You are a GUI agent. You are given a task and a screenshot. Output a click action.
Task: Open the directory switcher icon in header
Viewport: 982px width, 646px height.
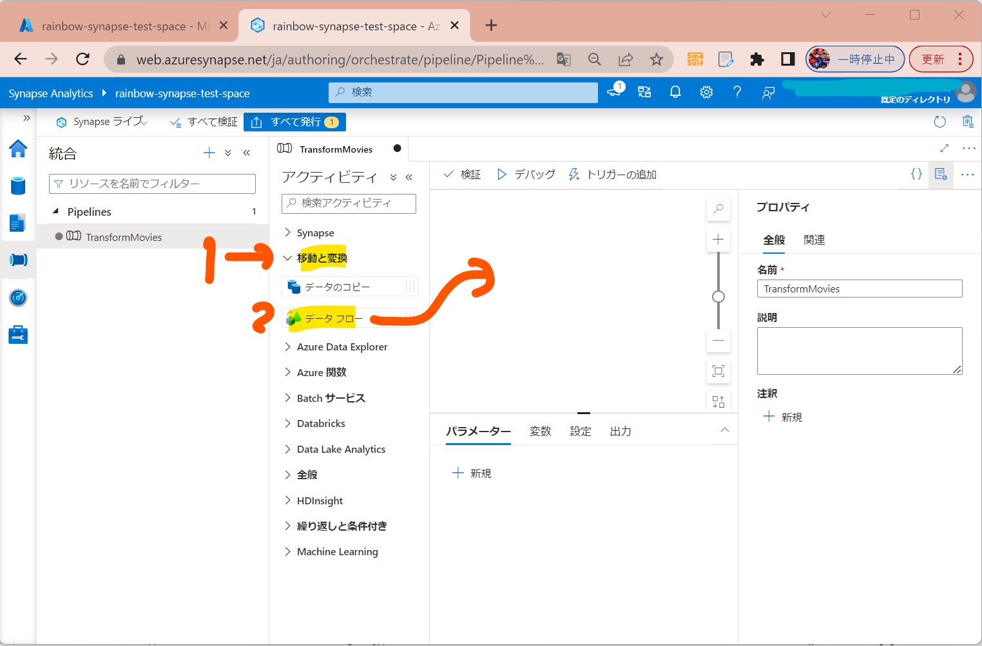(644, 92)
